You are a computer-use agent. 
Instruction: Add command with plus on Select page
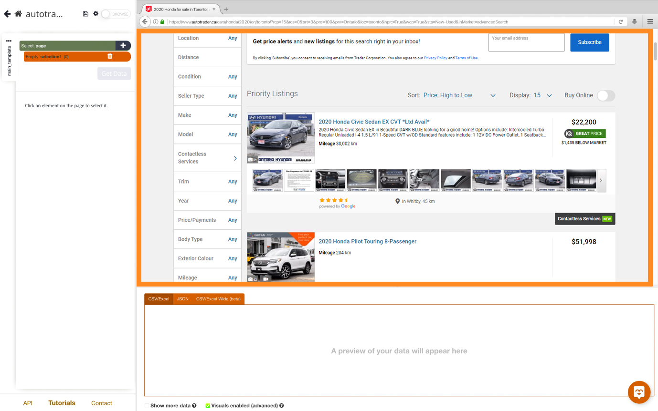[123, 46]
